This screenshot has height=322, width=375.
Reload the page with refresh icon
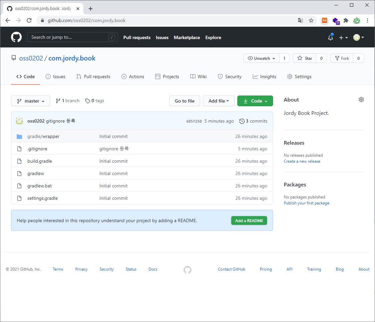coord(29,21)
